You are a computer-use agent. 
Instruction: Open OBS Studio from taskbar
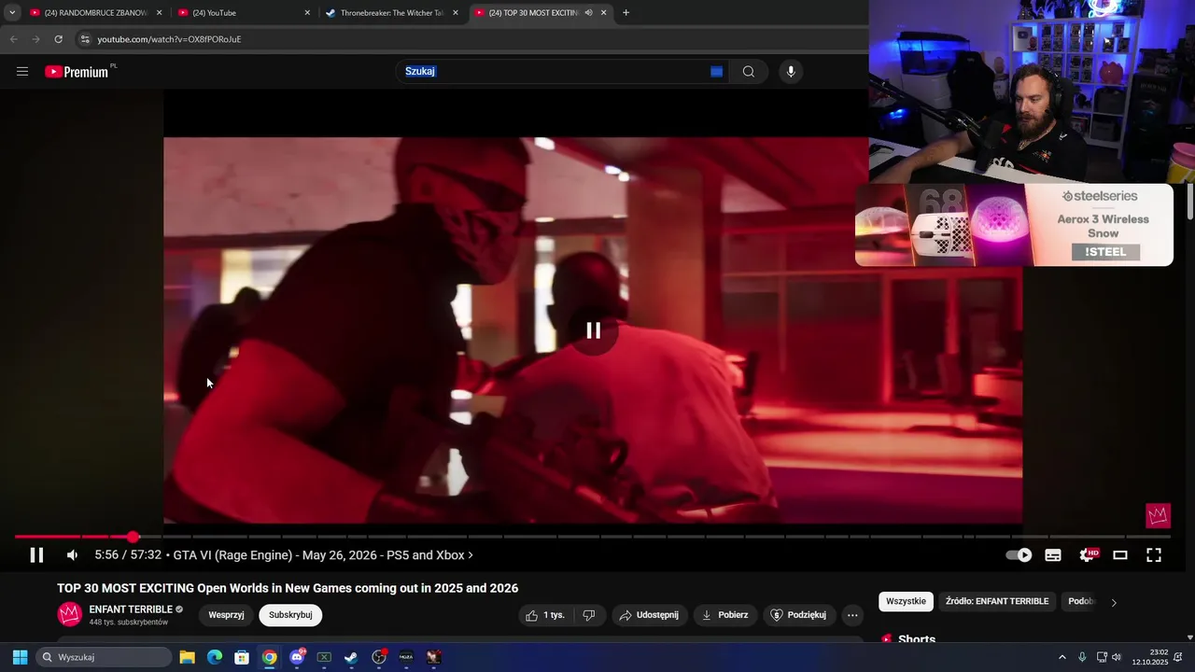click(x=379, y=657)
